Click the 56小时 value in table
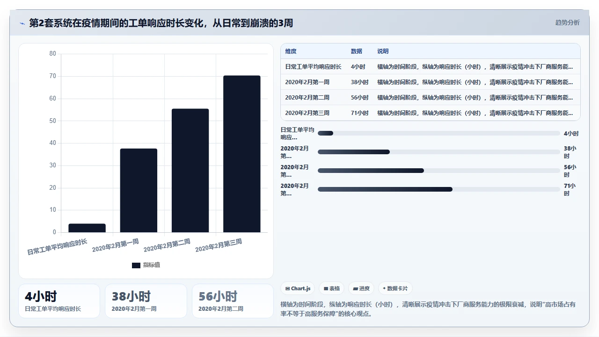 point(360,98)
